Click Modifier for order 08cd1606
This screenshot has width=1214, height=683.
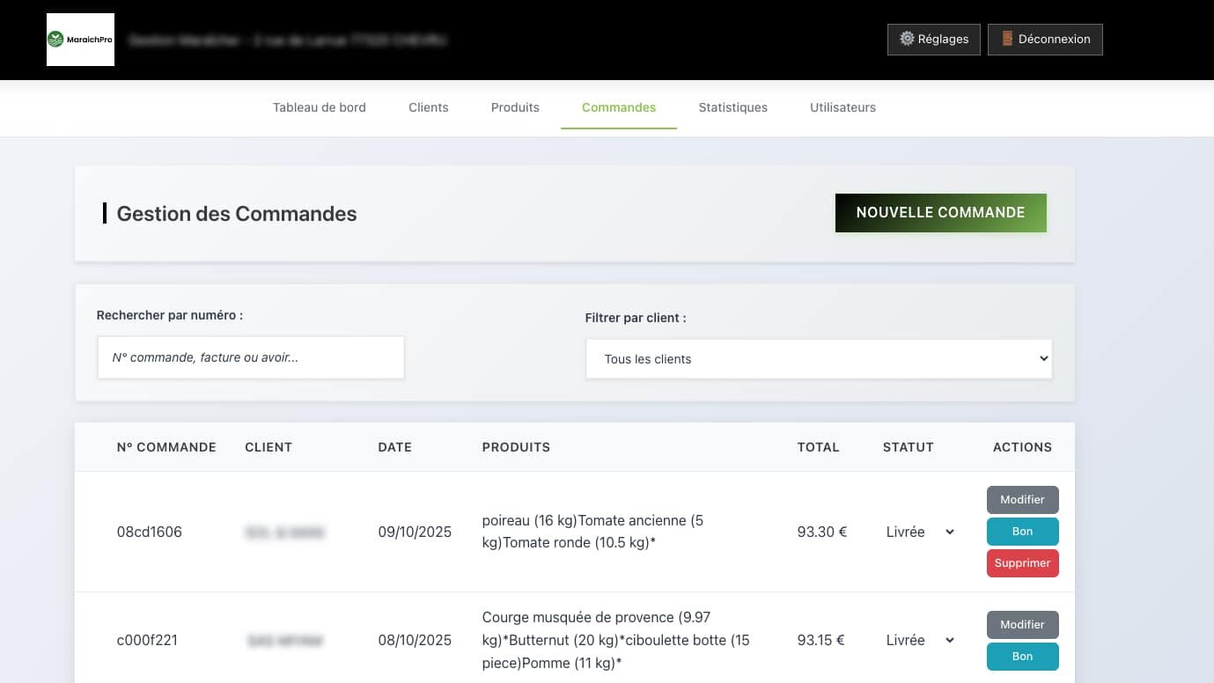[1022, 500]
